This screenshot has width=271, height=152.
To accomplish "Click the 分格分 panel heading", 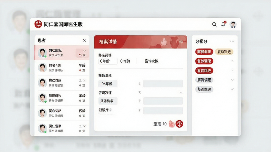I will click(201, 41).
